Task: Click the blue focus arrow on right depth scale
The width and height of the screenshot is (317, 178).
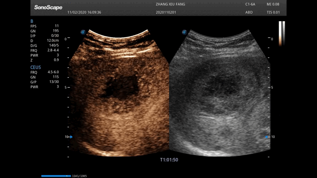Action: point(266,137)
